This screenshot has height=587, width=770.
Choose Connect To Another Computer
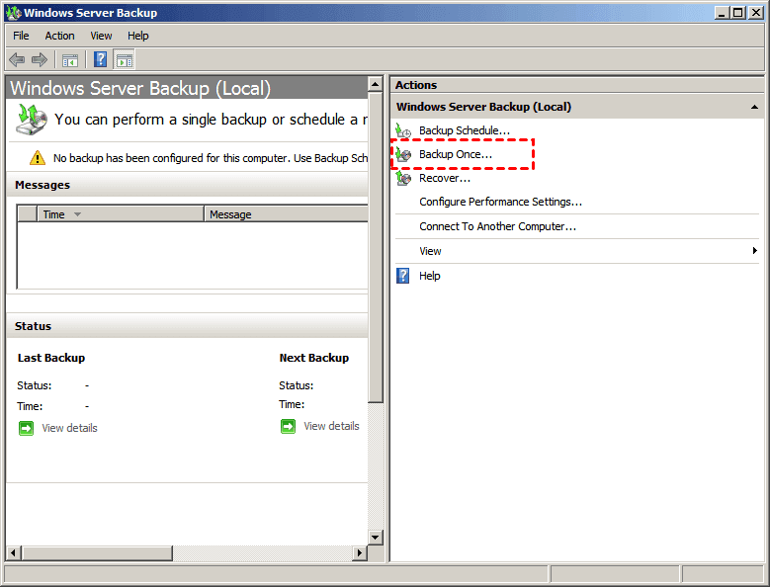pos(497,226)
